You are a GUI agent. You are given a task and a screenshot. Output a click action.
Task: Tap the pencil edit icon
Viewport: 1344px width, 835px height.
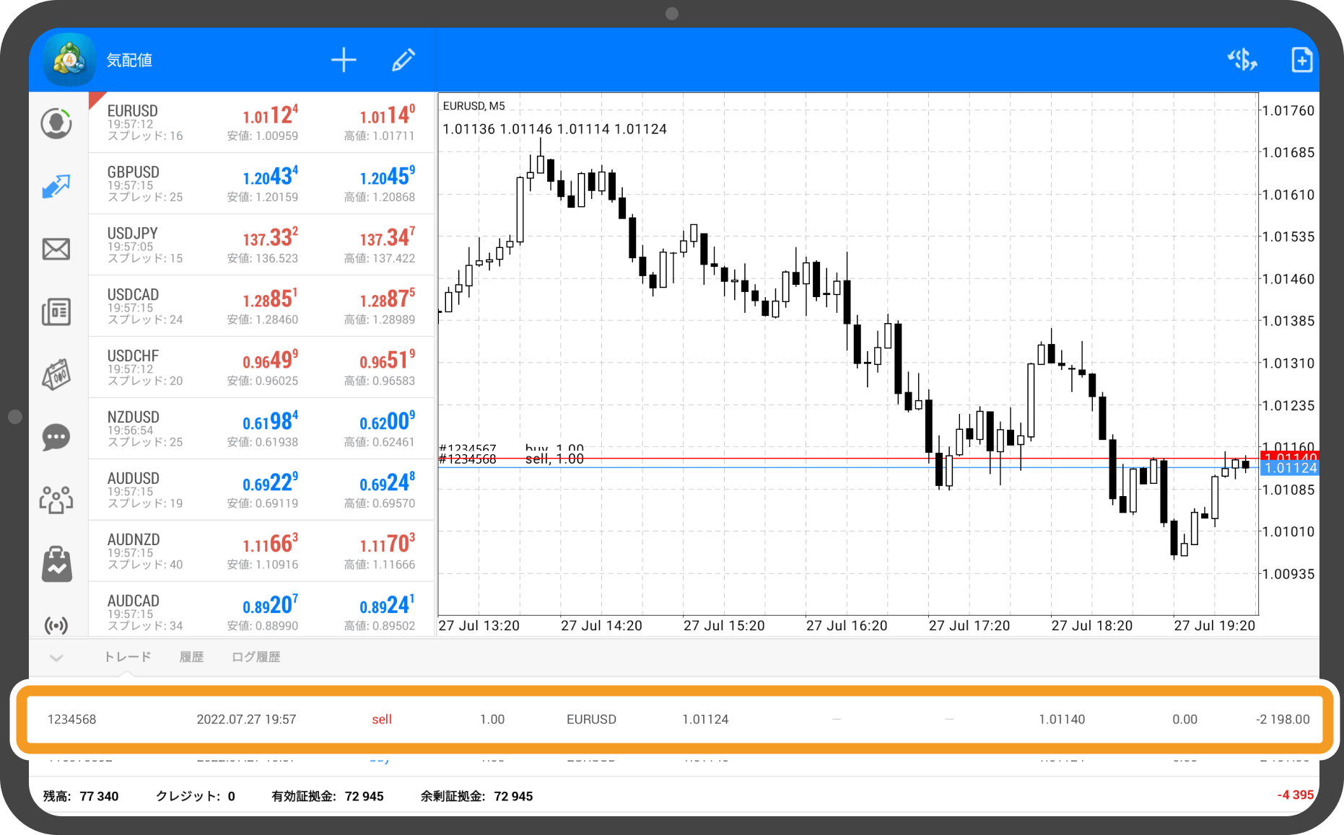[403, 60]
